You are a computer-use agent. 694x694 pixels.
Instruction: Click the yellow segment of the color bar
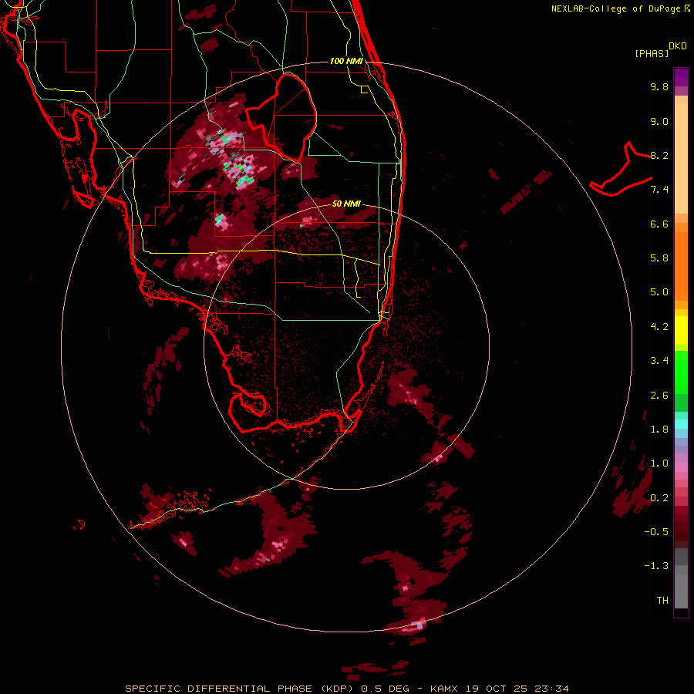(681, 330)
